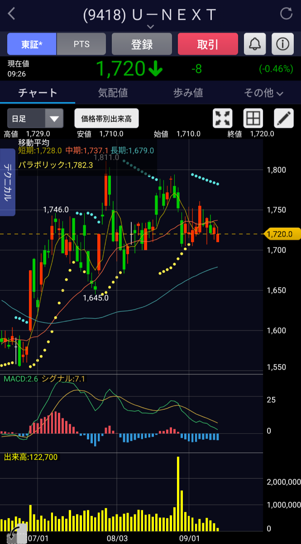The height and width of the screenshot is (544, 301).
Task: Tap the 1,746.0 price label
Action: tap(56, 209)
